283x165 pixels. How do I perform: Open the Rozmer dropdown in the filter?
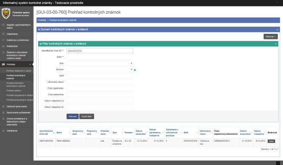100,69
